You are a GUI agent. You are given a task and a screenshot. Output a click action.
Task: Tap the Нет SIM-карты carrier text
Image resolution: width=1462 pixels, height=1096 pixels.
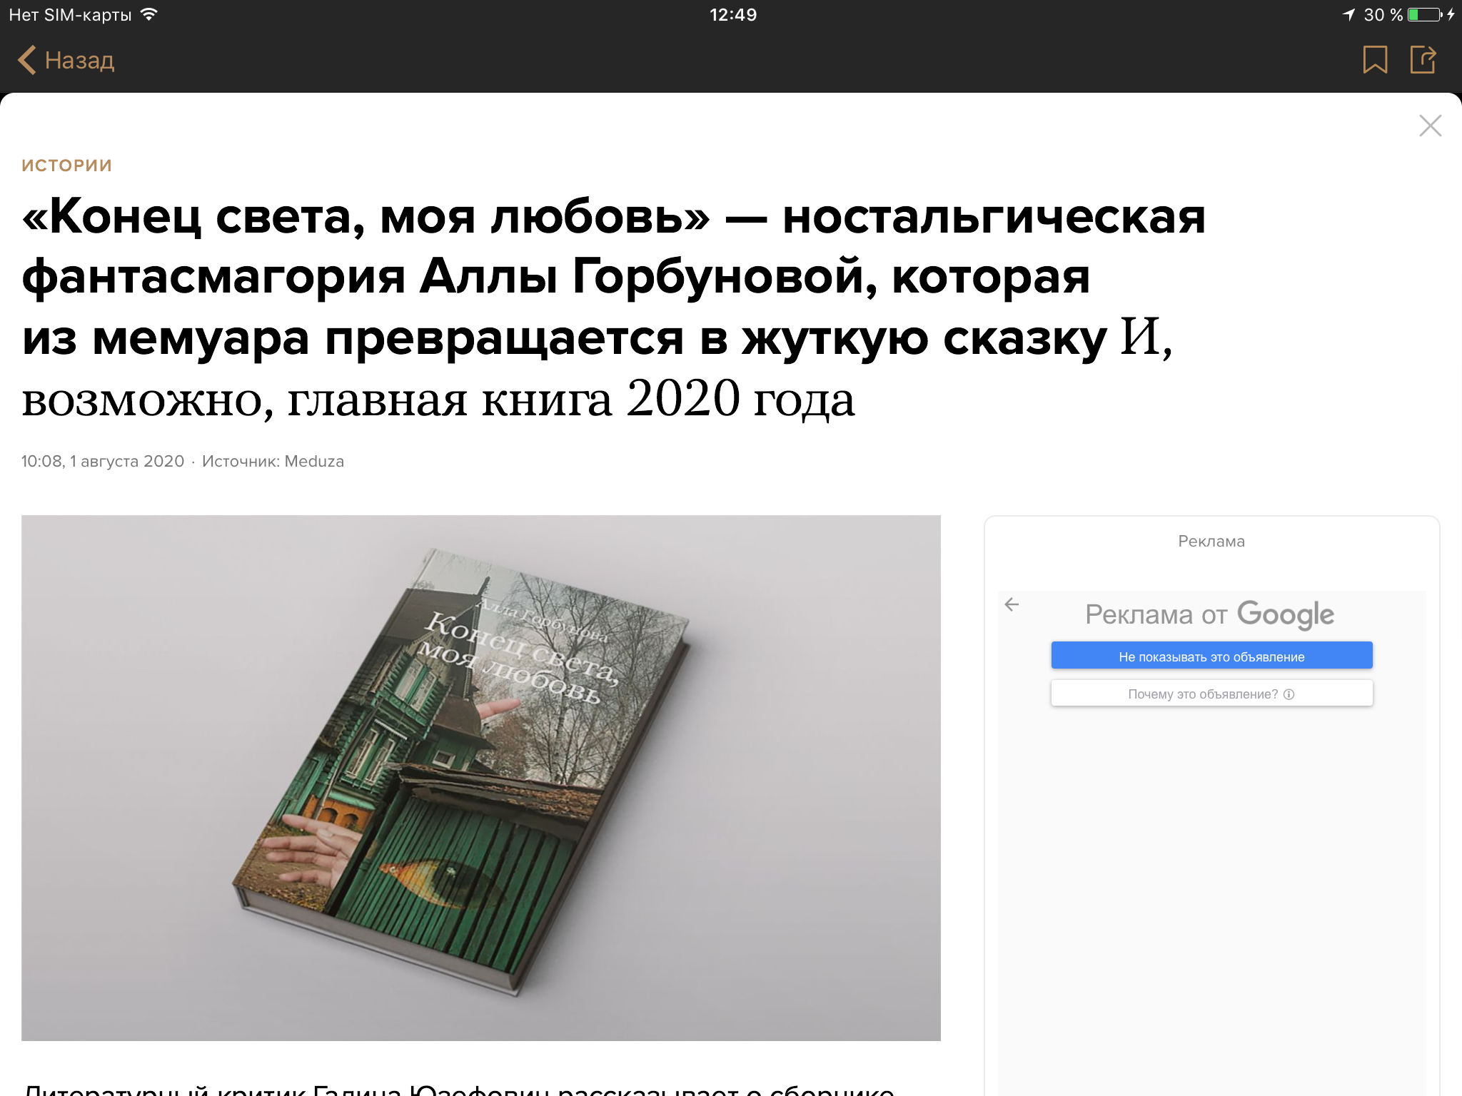(x=70, y=14)
